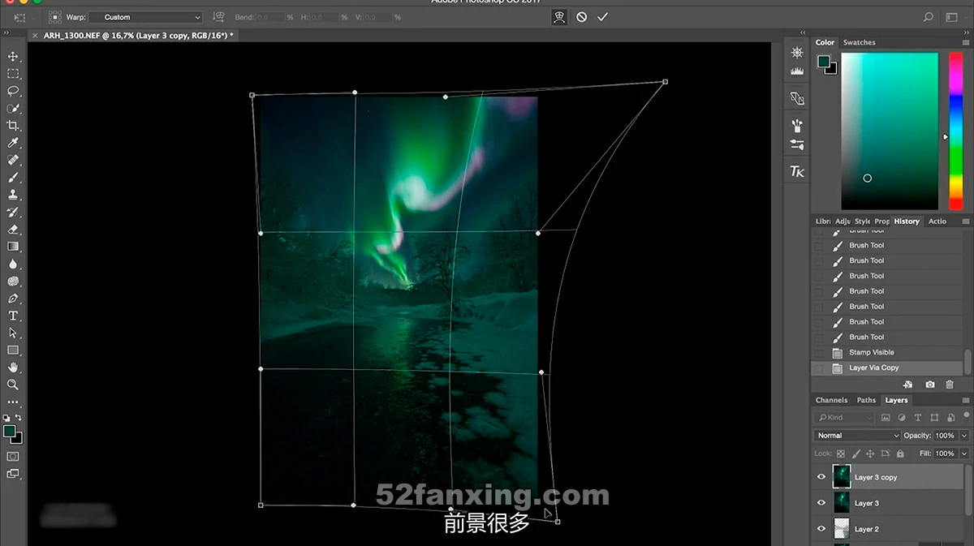Viewport: 974px width, 546px height.
Task: Open the History panel flyout menu
Action: (965, 221)
